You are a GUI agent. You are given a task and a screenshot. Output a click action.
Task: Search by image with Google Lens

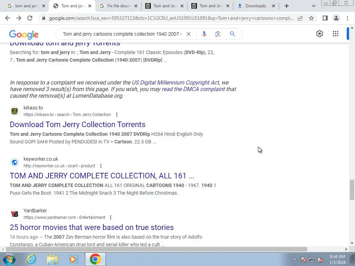218,34
